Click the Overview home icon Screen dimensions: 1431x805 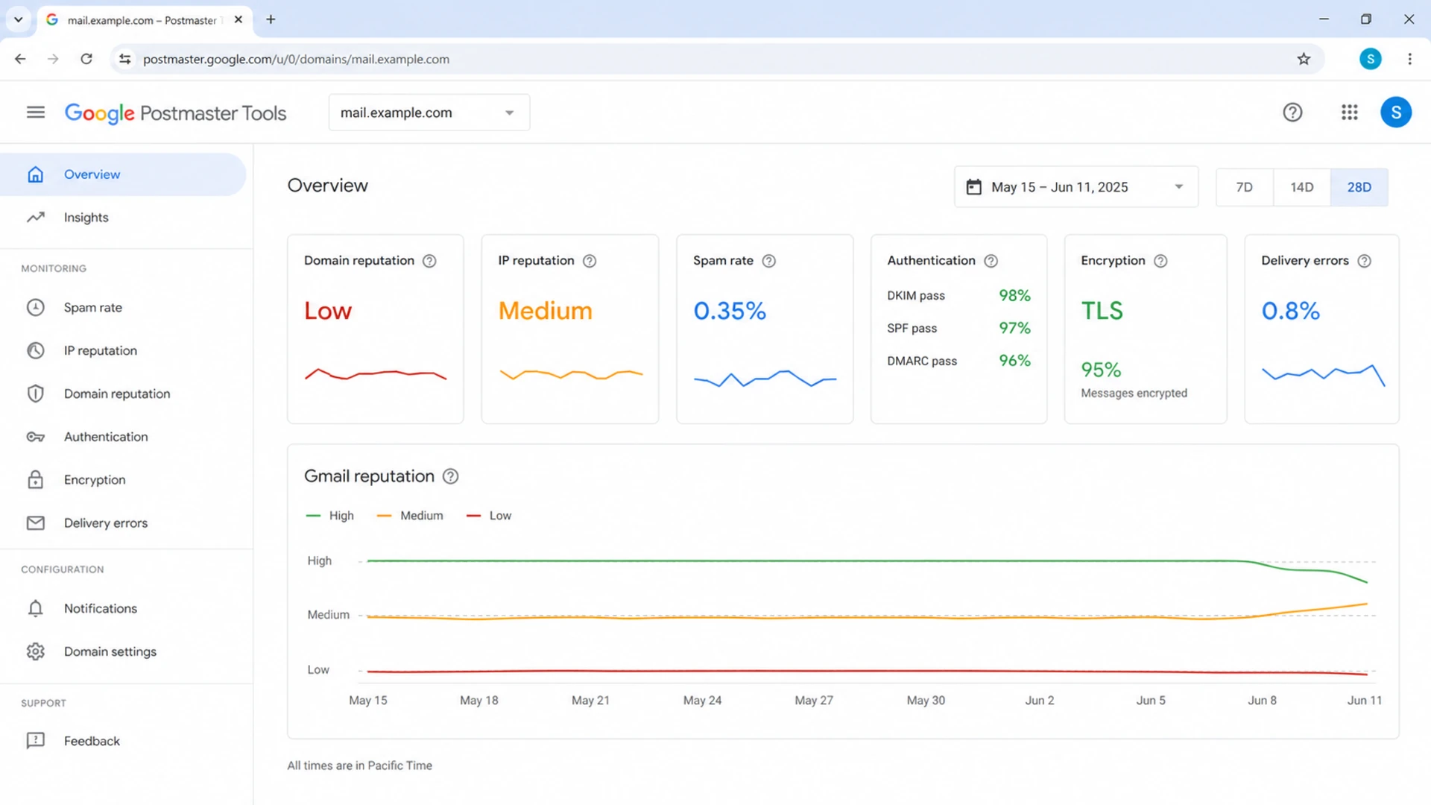pos(36,174)
